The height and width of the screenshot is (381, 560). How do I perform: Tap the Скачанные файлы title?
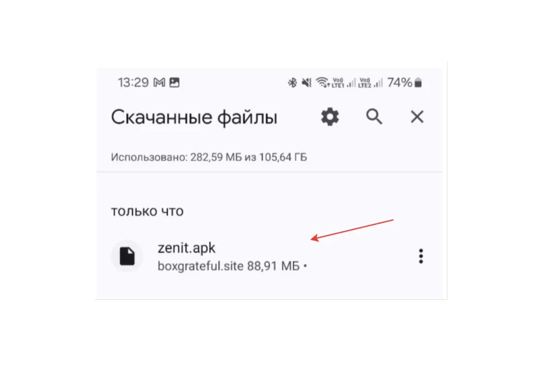[194, 117]
